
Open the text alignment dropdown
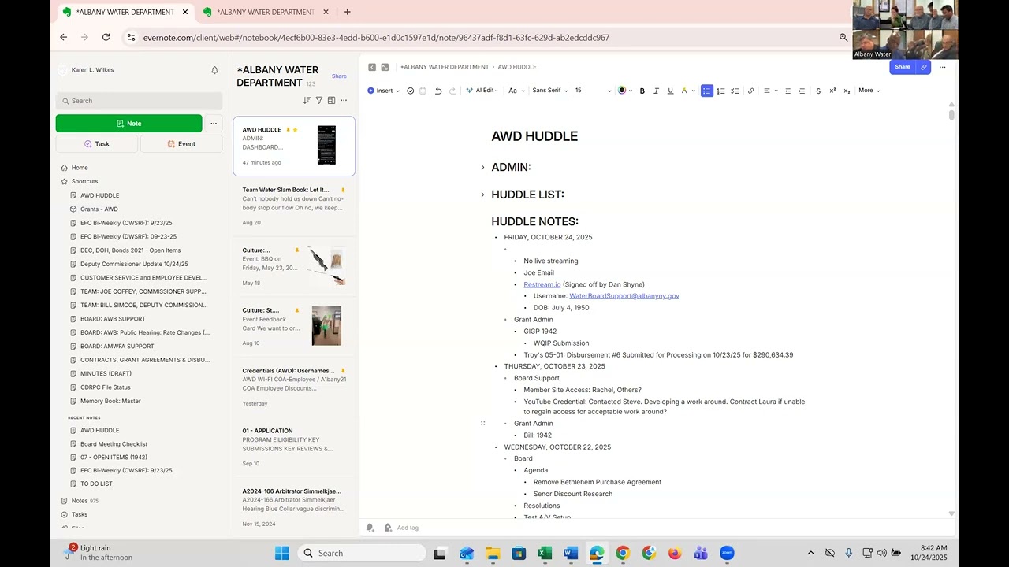pyautogui.click(x=769, y=91)
